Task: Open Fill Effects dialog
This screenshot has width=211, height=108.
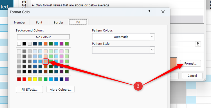Action: (29, 90)
